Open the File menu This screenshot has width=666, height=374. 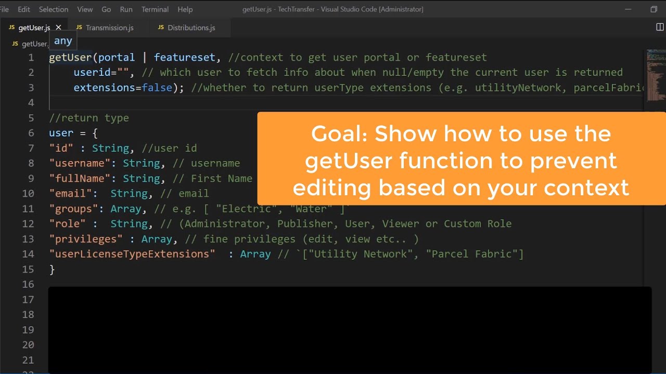coord(4,9)
